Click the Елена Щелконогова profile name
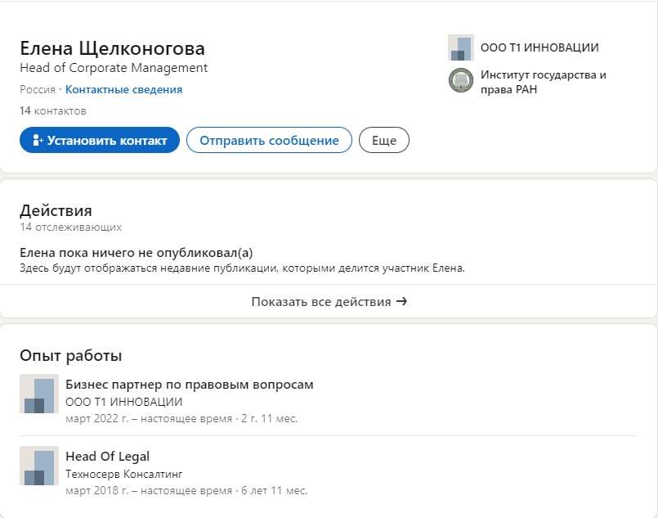Screen dimensions: 658x518 112,49
